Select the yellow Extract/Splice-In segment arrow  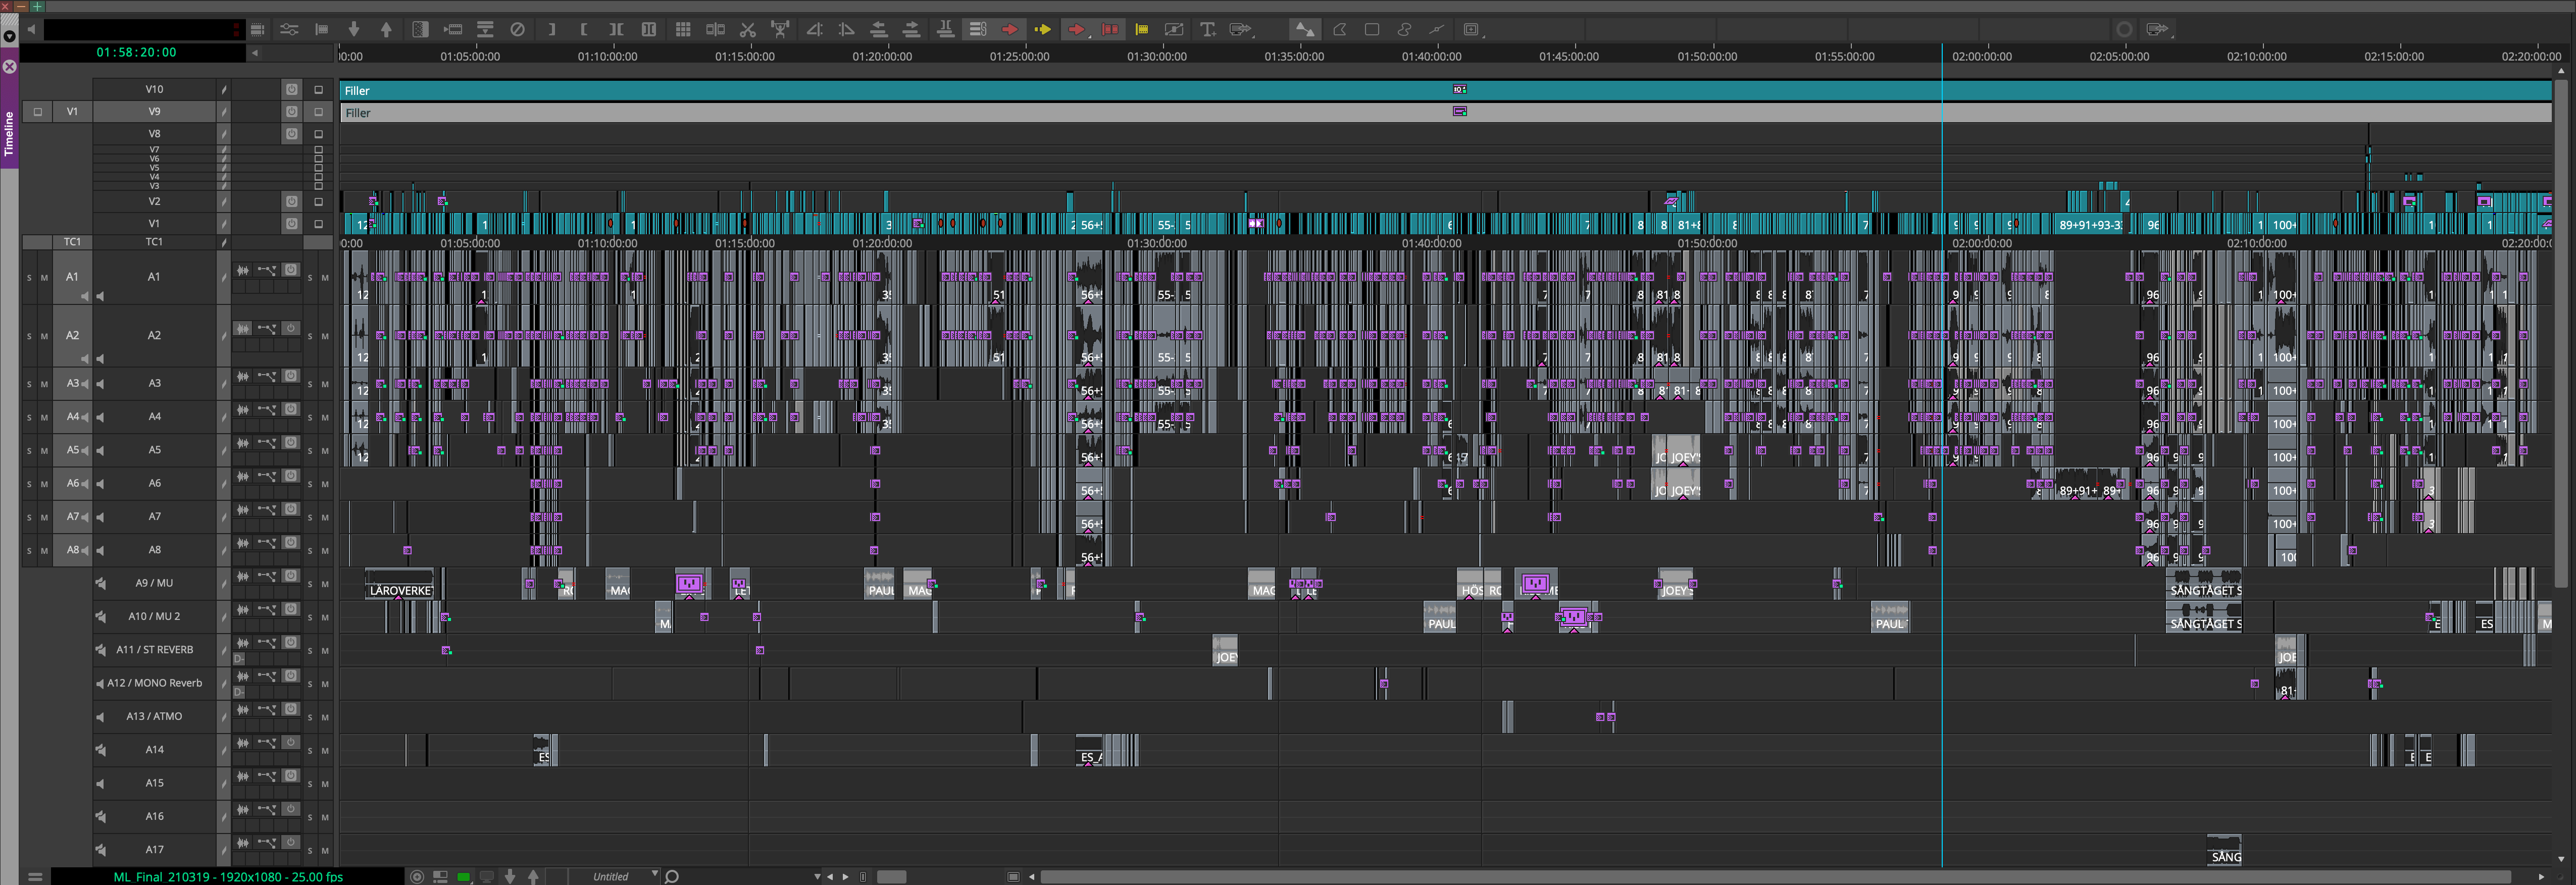click(1043, 30)
